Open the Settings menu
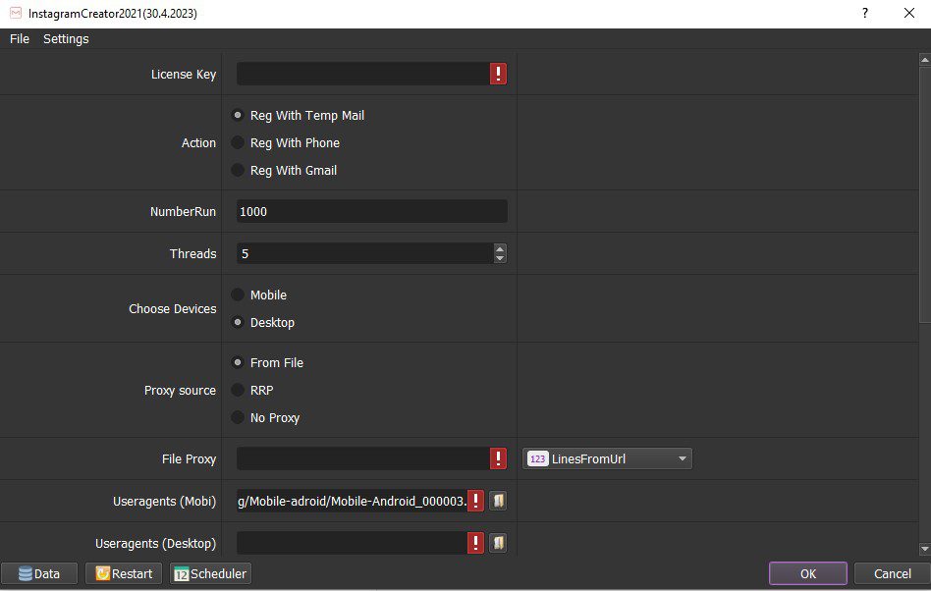The image size is (931, 591). click(x=66, y=38)
